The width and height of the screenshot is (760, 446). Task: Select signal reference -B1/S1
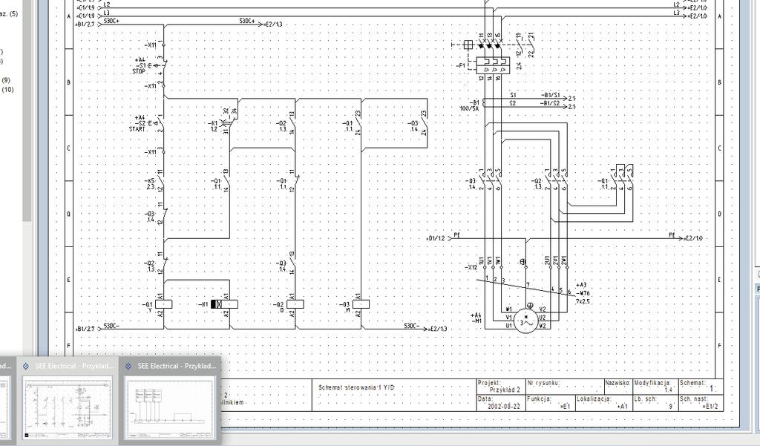tap(551, 95)
